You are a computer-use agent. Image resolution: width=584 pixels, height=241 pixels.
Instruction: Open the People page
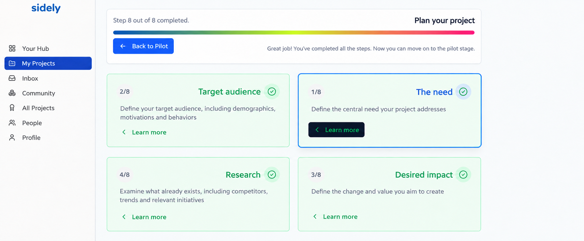[x=48, y=123]
